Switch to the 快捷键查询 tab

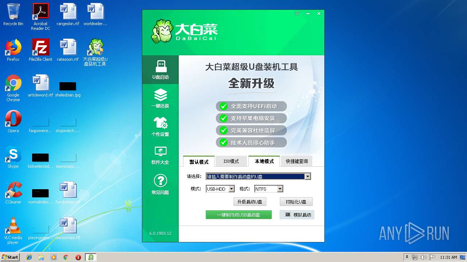tap(297, 161)
